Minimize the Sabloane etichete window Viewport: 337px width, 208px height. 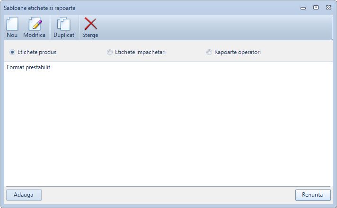point(303,8)
